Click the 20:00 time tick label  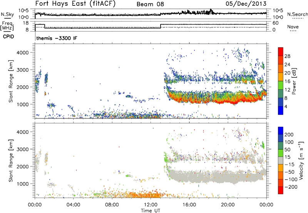coord(228,205)
